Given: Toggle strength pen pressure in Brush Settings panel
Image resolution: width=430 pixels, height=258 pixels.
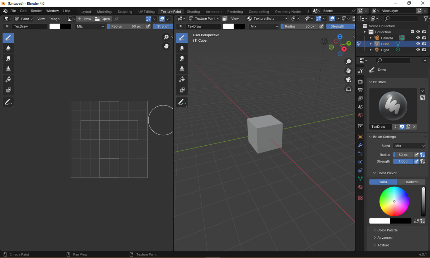Looking at the screenshot, I should click(x=416, y=161).
